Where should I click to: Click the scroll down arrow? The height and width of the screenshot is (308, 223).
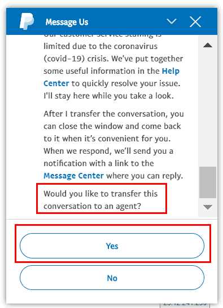point(208,207)
